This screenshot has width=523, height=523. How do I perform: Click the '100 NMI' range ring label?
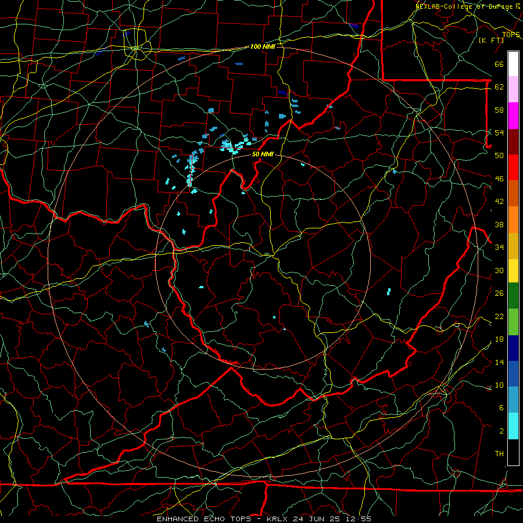point(263,46)
